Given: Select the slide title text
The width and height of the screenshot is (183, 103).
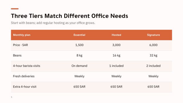Looking at the screenshot, I should pyautogui.click(x=69, y=16).
